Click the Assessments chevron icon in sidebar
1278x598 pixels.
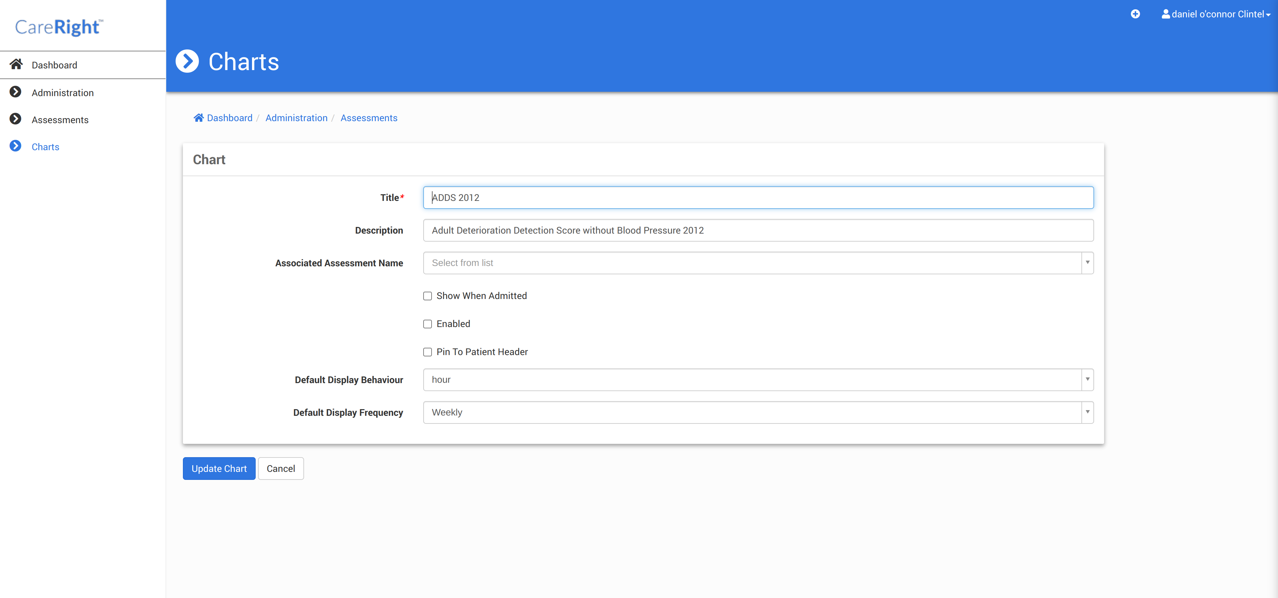16,119
